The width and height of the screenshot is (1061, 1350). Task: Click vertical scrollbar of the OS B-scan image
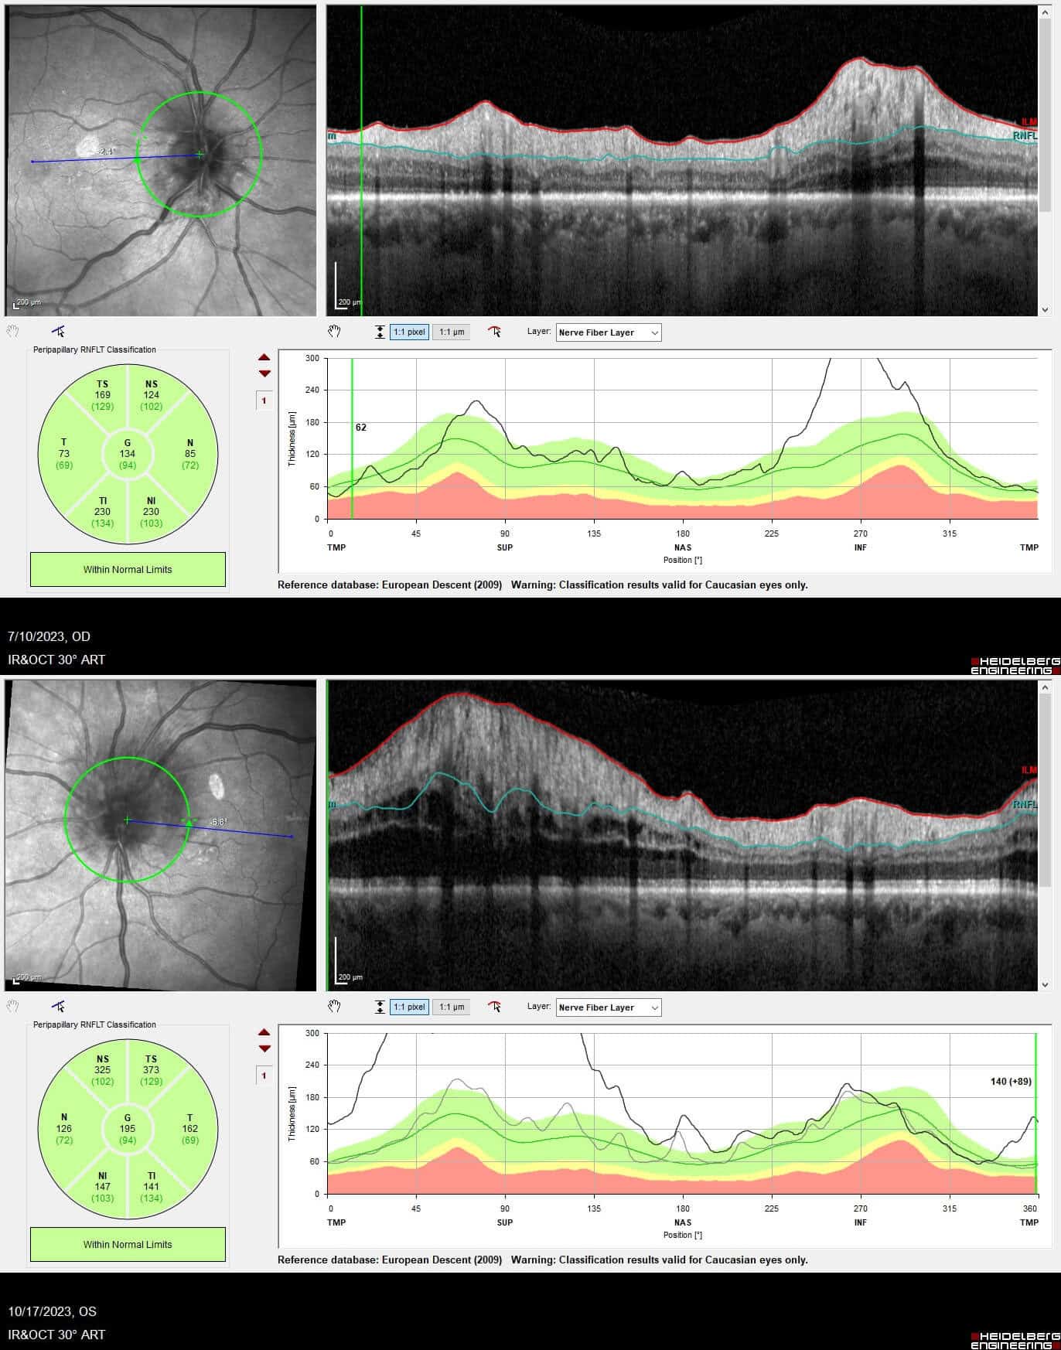tap(1045, 820)
